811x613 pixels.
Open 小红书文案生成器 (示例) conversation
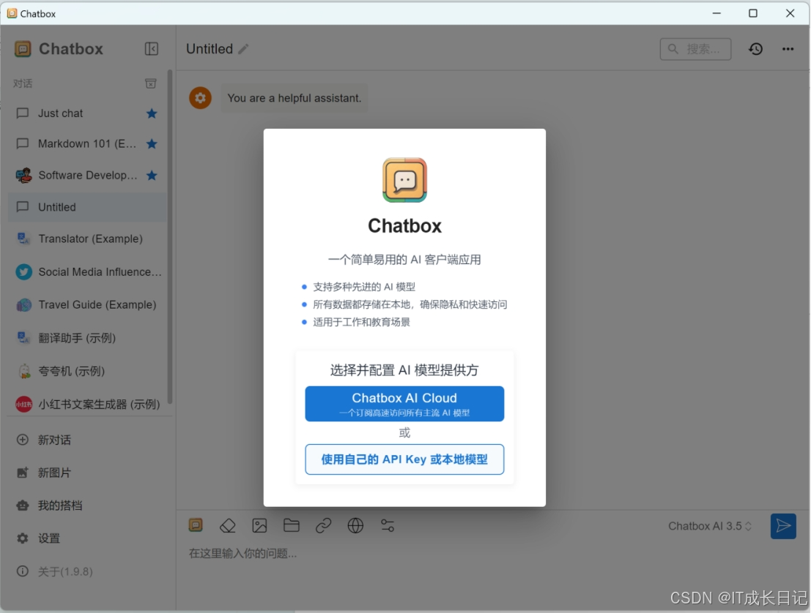[x=87, y=404]
